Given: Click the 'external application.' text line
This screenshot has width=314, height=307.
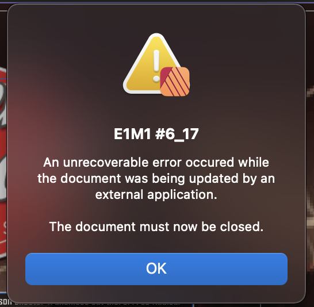Looking at the screenshot, I should pyautogui.click(x=156, y=195).
